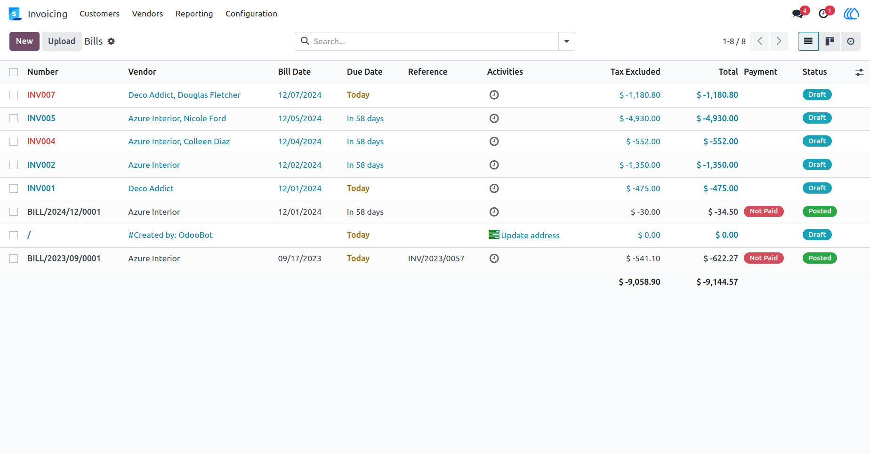Open Update address activity on OdooBot row
870x454 pixels.
click(x=524, y=235)
